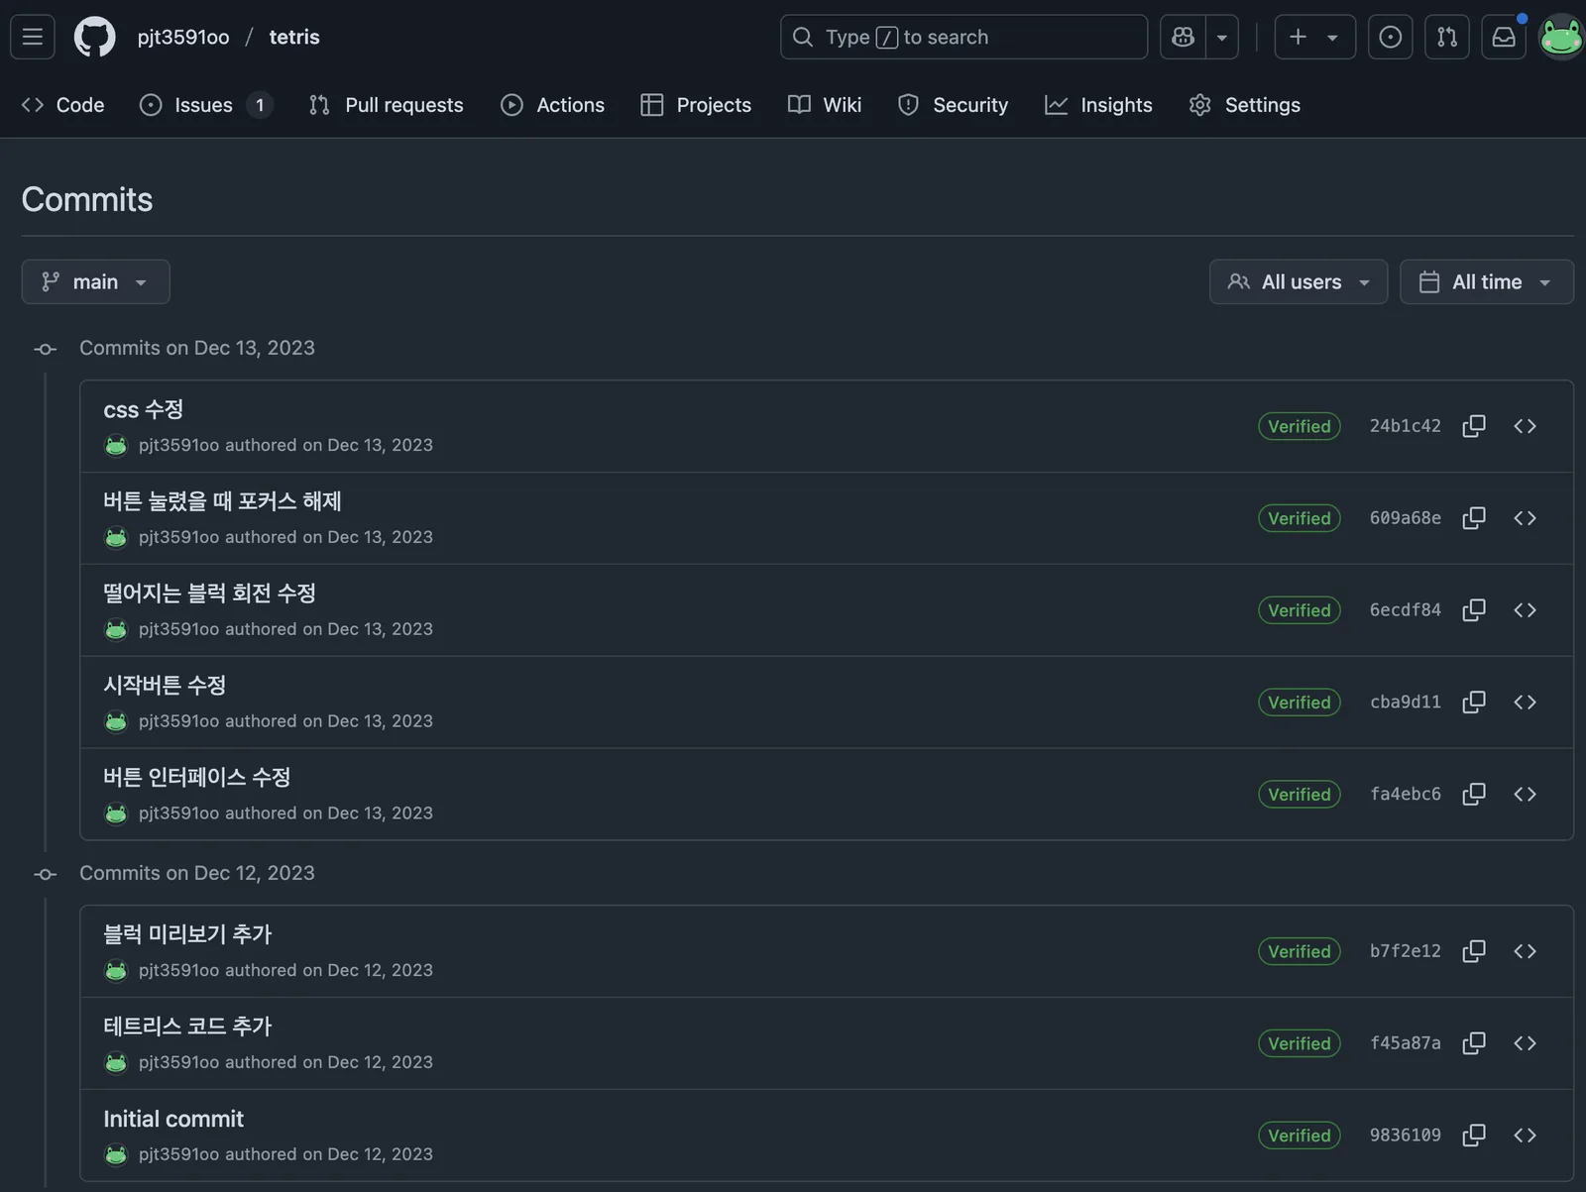Screen dimensions: 1586x1192
Task: Open the main branch selector dropdown
Action: [95, 282]
